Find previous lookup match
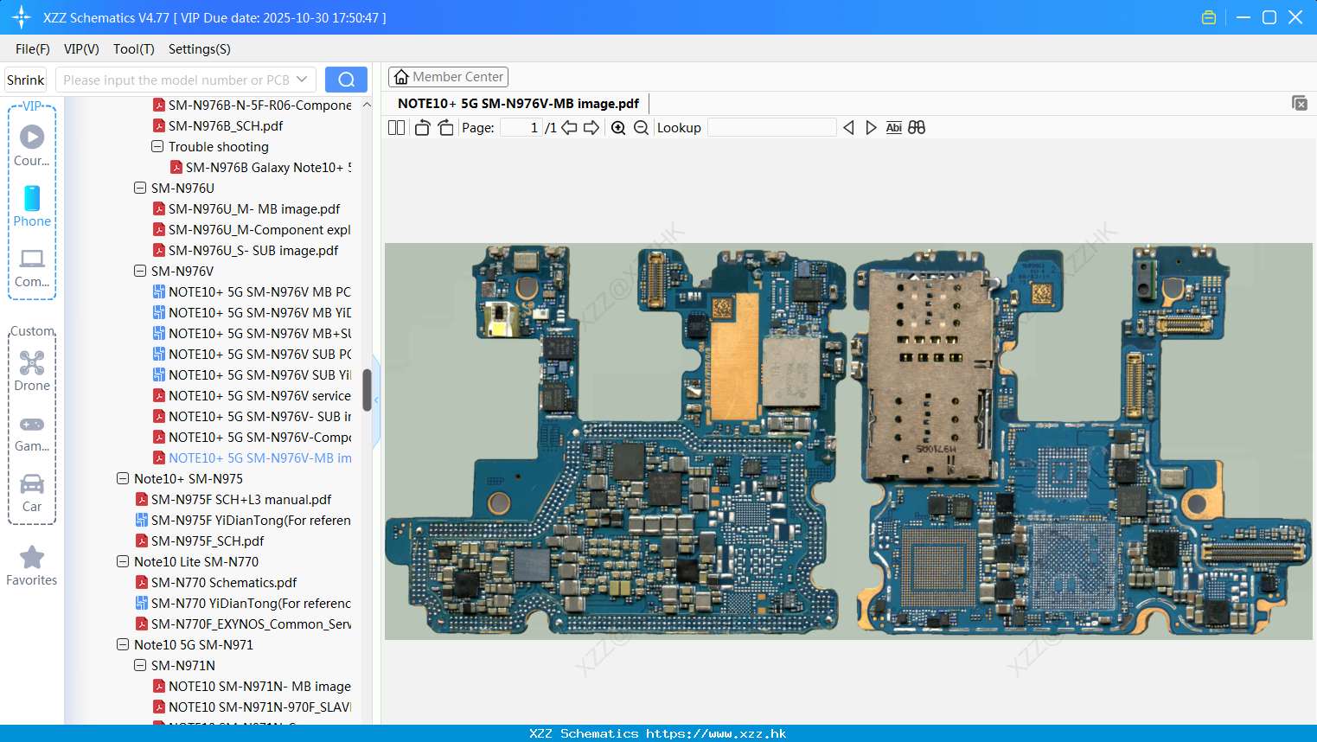The height and width of the screenshot is (742, 1317). pos(848,128)
